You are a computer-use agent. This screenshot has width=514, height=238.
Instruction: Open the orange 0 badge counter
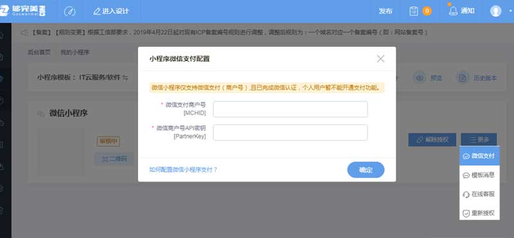pyautogui.click(x=427, y=11)
